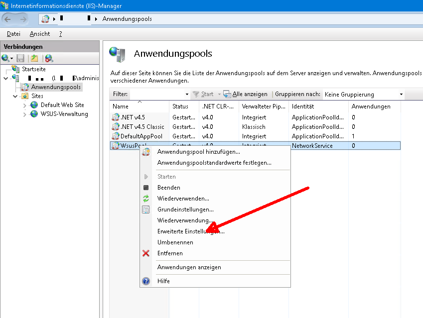Click the red X Entfernen icon

point(146,253)
